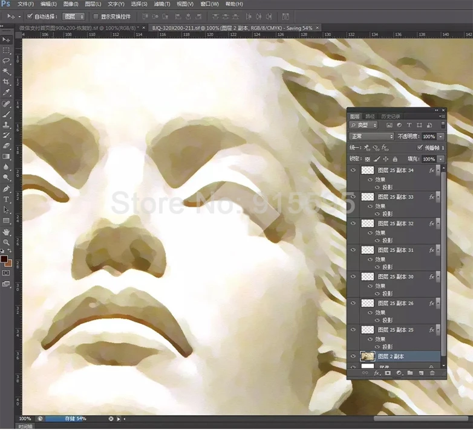Screen dimensions: 473x435
Task: Hide layer 图层 25 副本 34
Action: (x=353, y=170)
